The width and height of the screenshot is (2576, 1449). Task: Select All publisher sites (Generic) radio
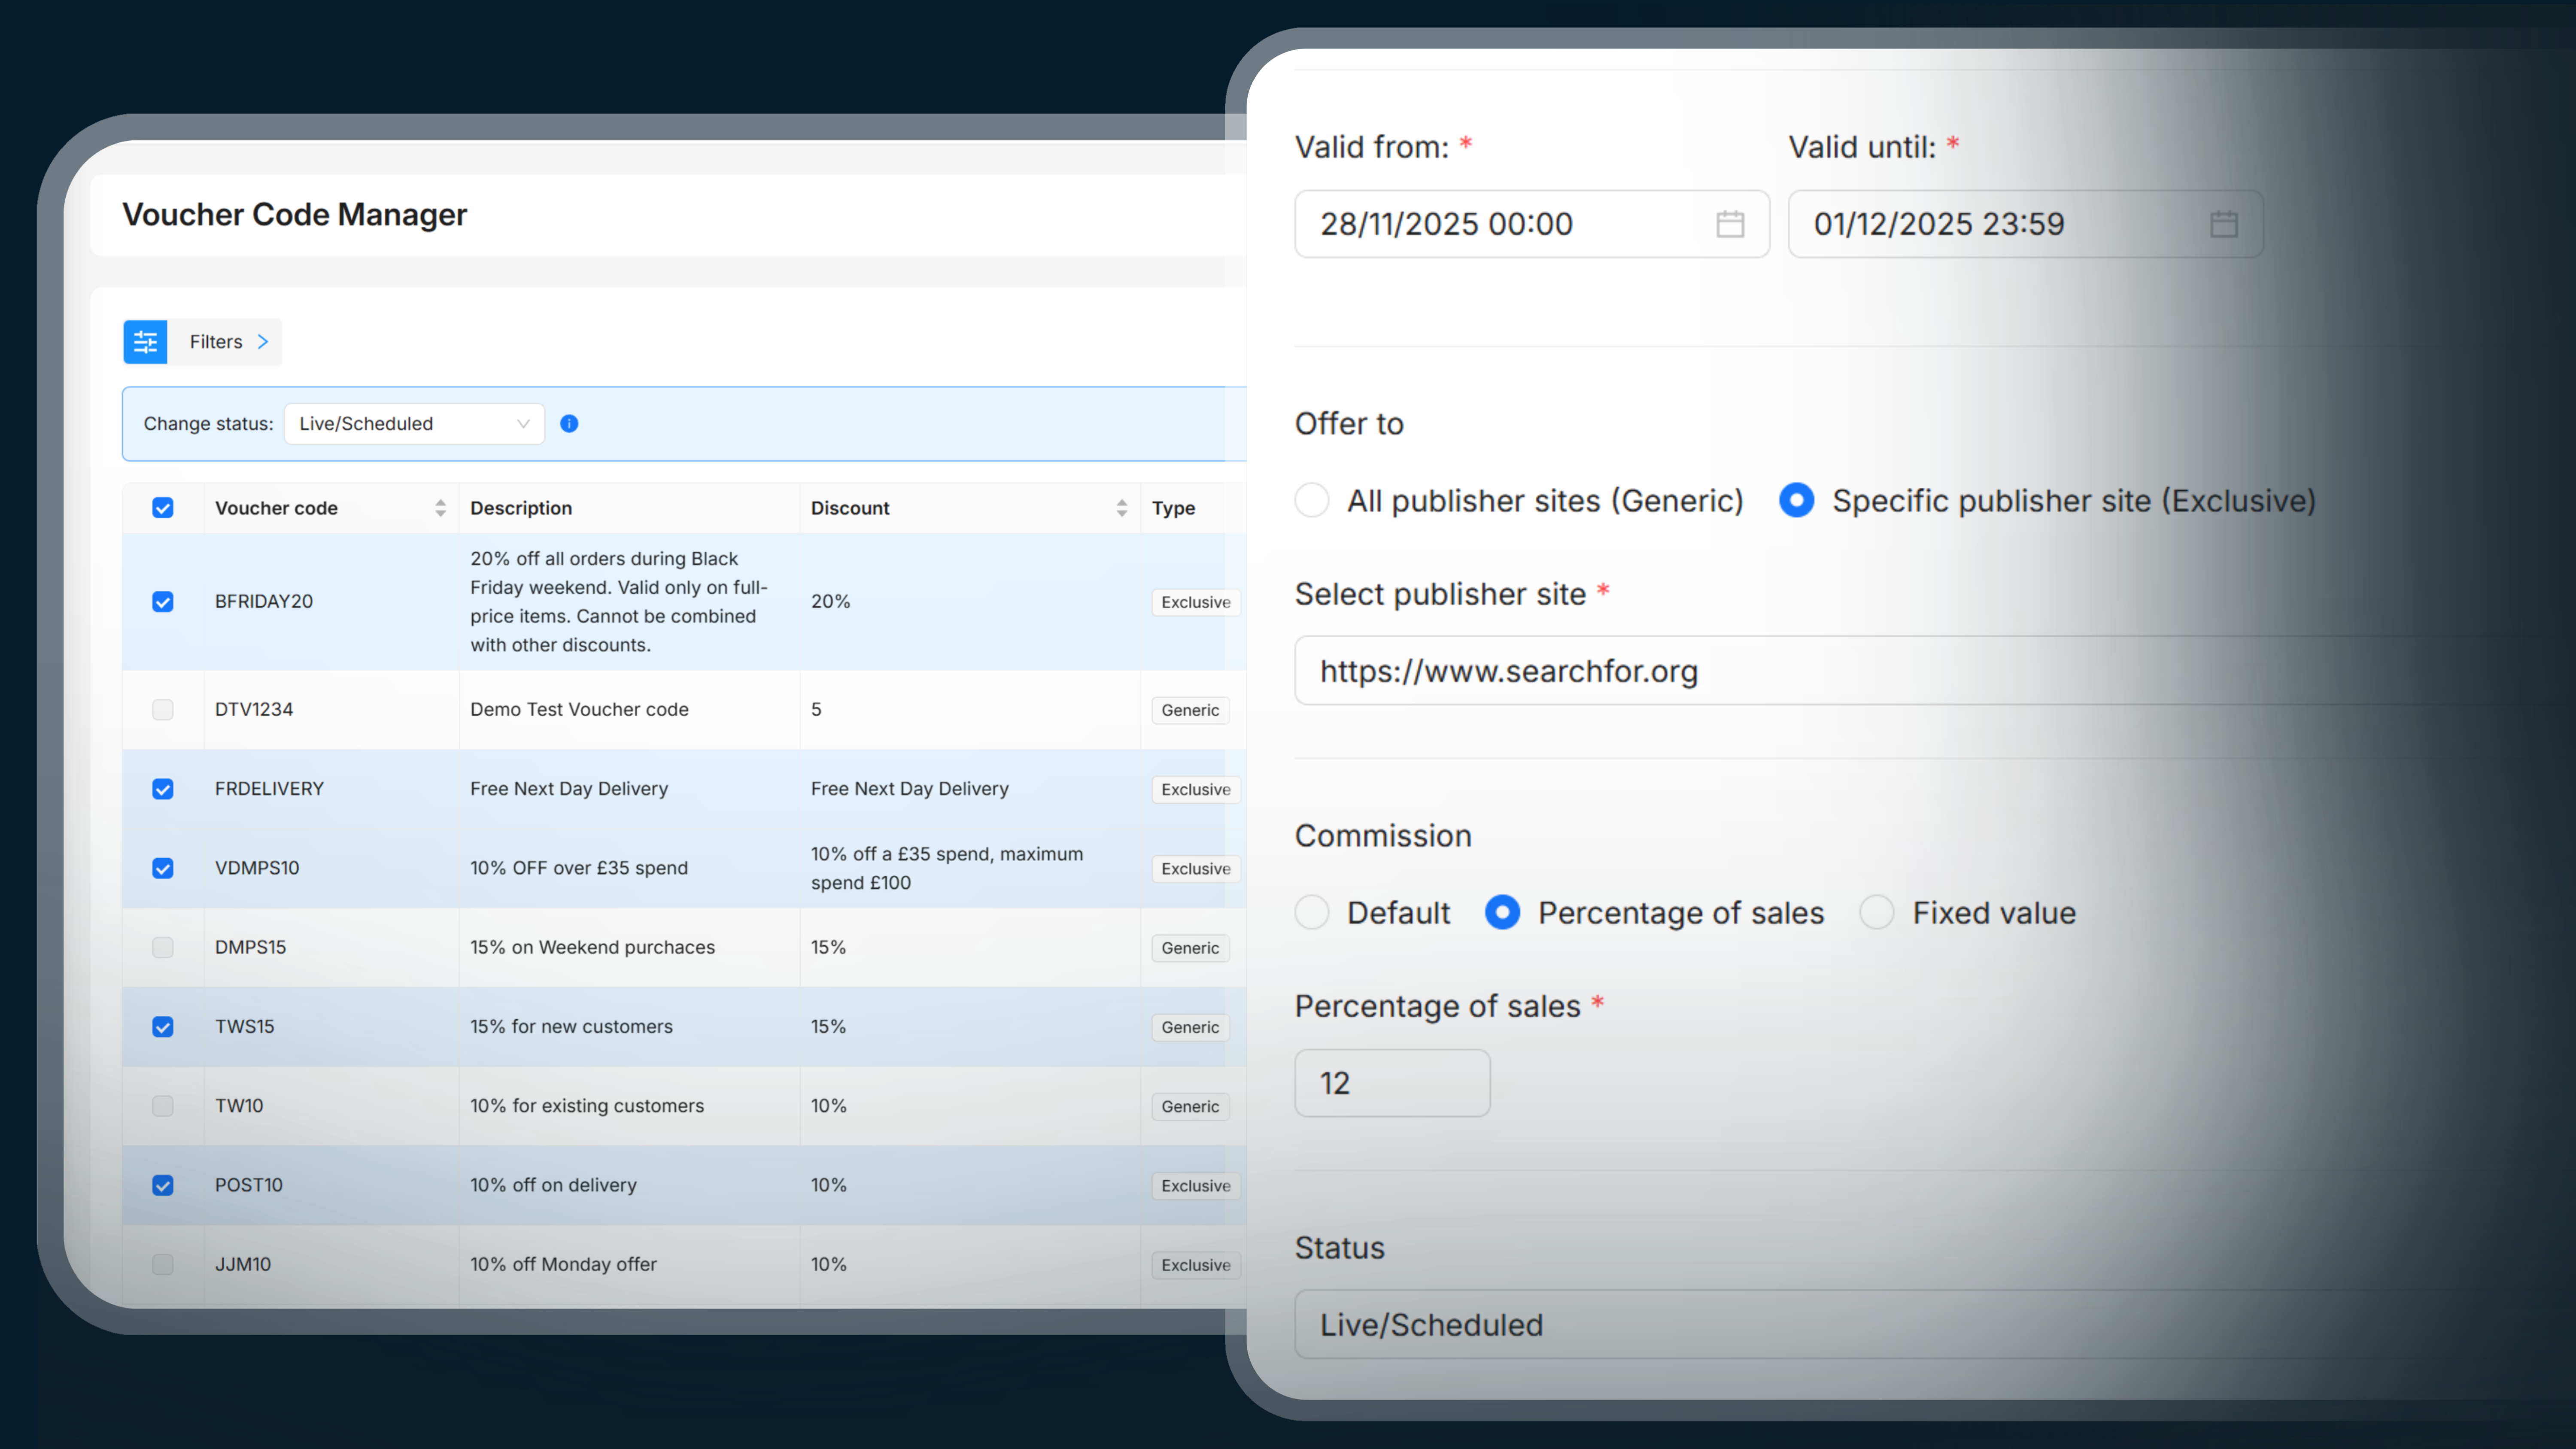(x=1312, y=500)
